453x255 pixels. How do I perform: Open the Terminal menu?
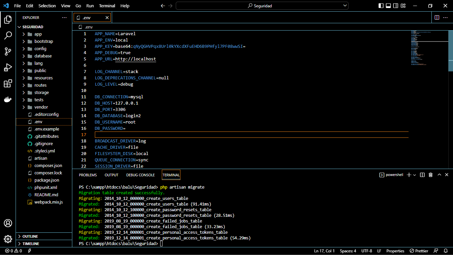pyautogui.click(x=107, y=6)
